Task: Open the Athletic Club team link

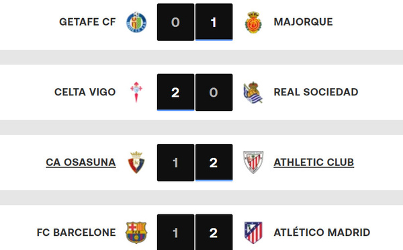Action: [x=314, y=162]
